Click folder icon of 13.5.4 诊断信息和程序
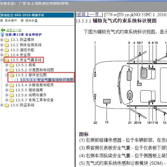 (x=12, y=85)
